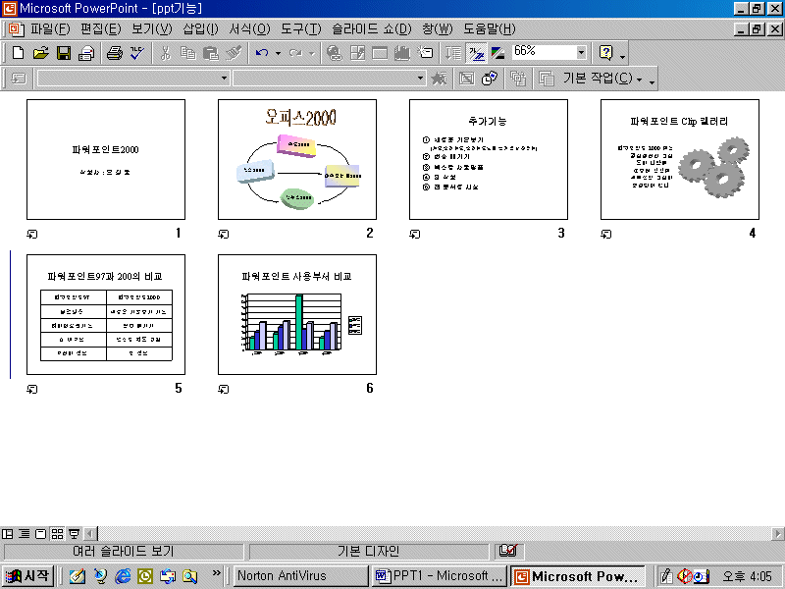Screen dimensions: 785x589
Task: Click the E-mail recipient icon
Action: pos(86,53)
